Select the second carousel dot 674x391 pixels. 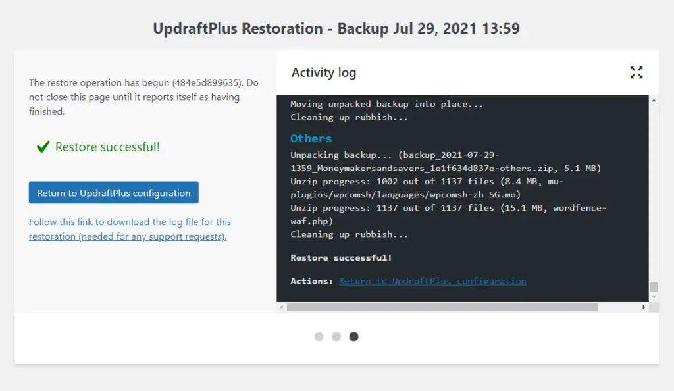click(x=336, y=336)
